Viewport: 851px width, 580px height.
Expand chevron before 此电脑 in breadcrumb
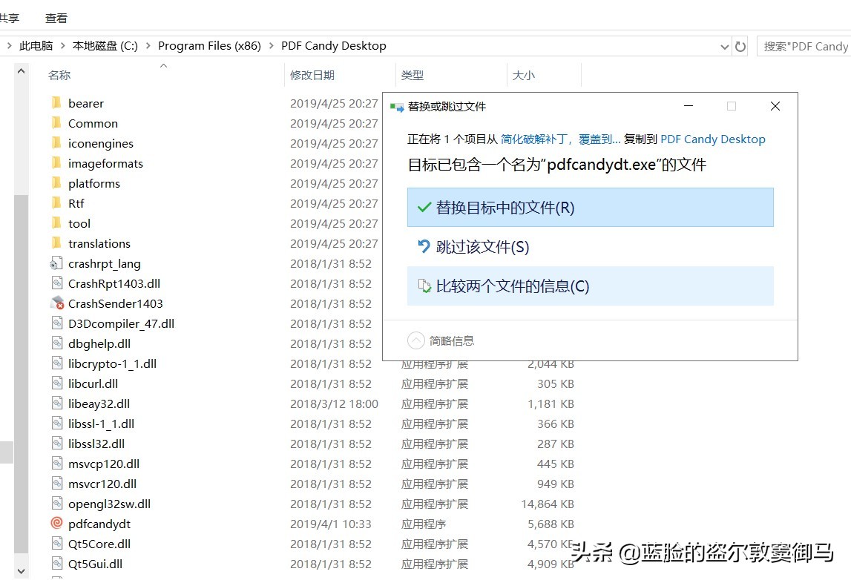pos(9,45)
